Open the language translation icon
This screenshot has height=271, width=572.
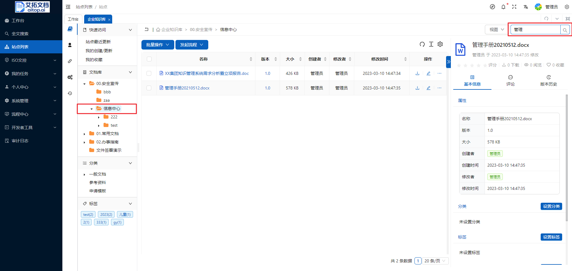525,7
